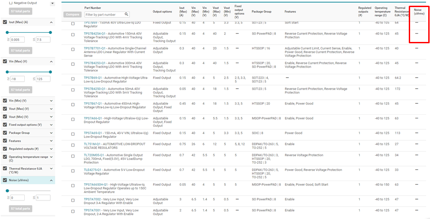Open the TL720M05-Q1 part link

tap(93, 155)
